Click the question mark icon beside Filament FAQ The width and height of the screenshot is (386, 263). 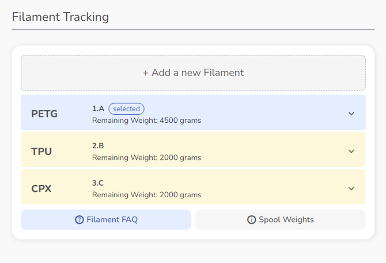[80, 220]
